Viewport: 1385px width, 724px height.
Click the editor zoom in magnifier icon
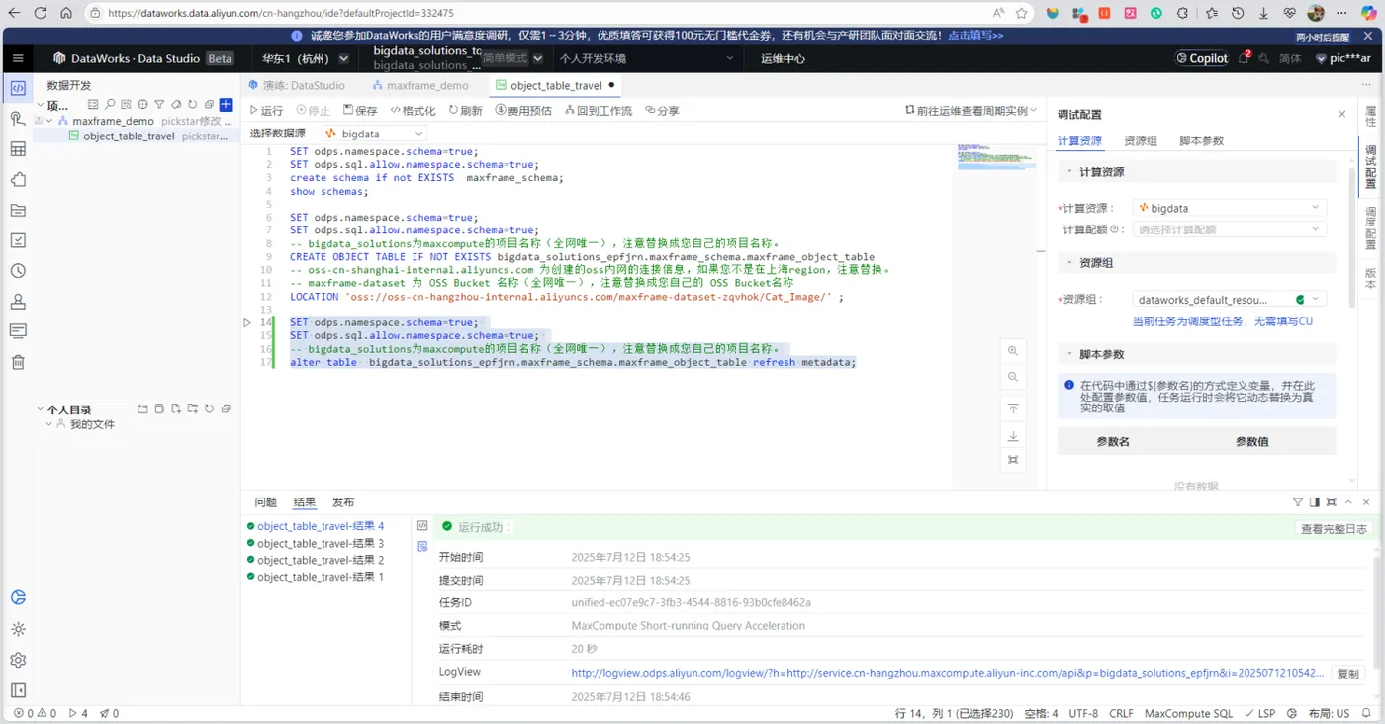1013,351
